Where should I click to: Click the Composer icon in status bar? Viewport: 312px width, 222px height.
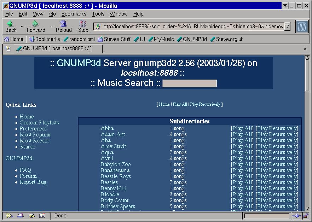pos(31,216)
